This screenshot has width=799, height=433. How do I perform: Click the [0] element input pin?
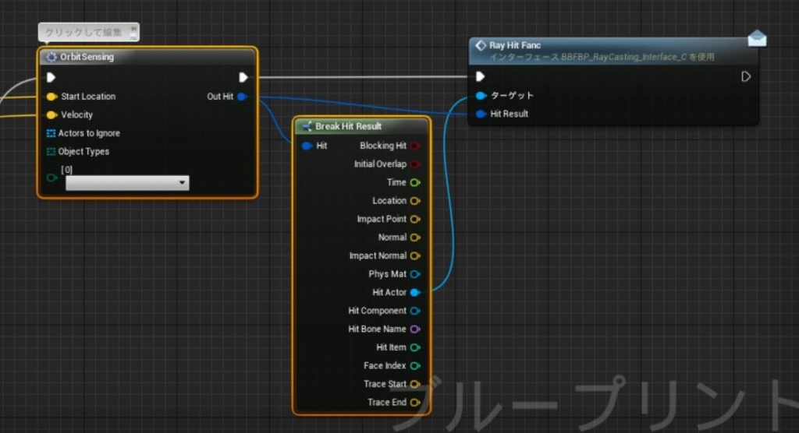click(x=52, y=178)
